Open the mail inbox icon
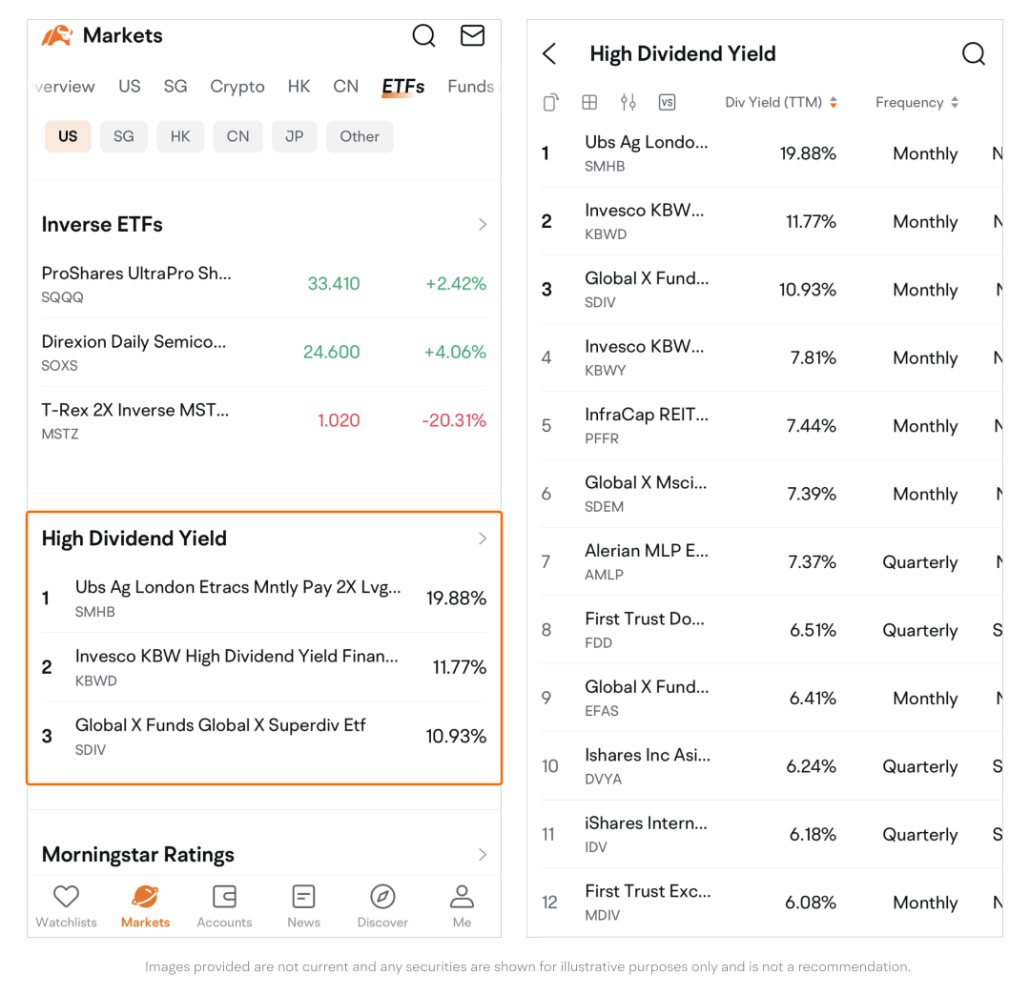This screenshot has width=1030, height=995. tap(472, 36)
